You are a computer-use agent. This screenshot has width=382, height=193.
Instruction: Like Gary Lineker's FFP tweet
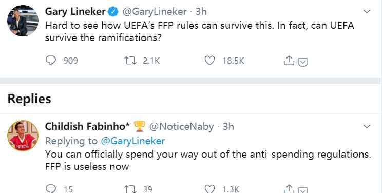click(x=209, y=61)
